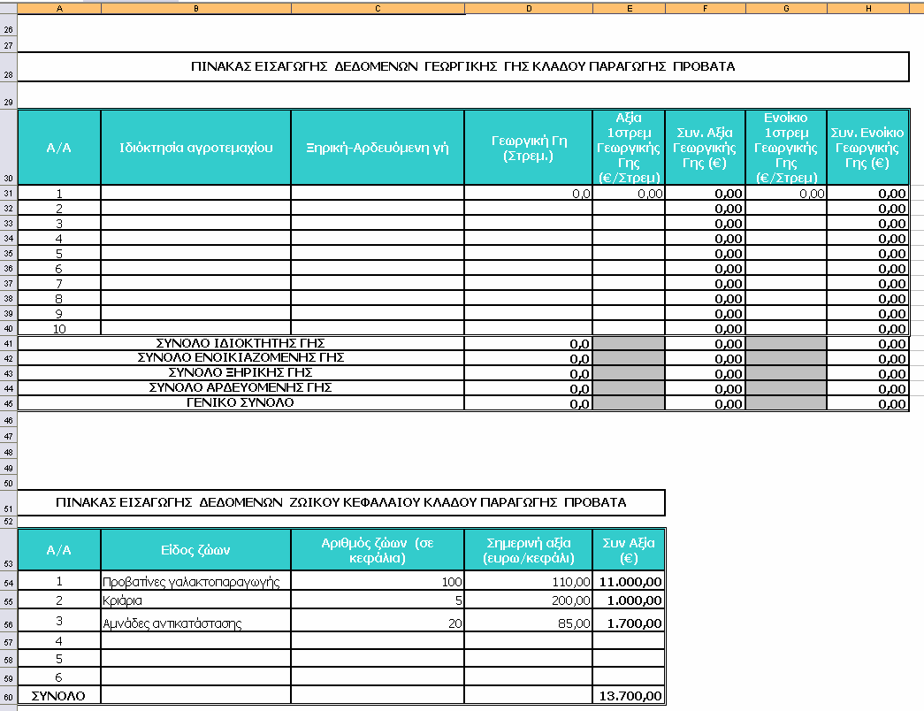Image resolution: width=924 pixels, height=711 pixels.
Task: Click header Ξηρική-Αρδευόμενη γή
Action: (x=378, y=148)
